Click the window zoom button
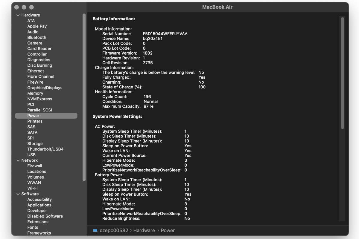The height and width of the screenshot is (239, 359). [31, 7]
